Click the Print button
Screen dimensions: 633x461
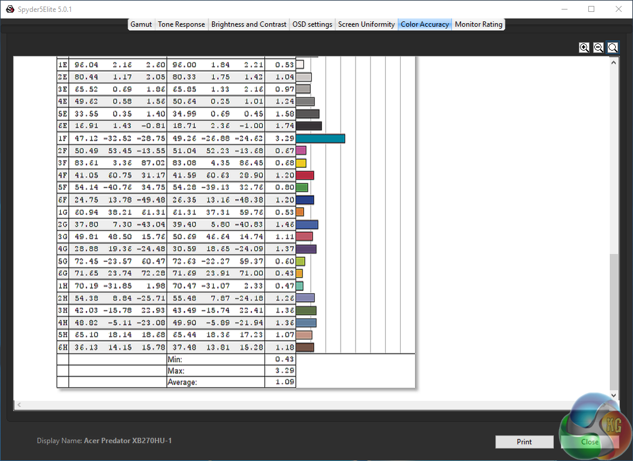pyautogui.click(x=524, y=441)
